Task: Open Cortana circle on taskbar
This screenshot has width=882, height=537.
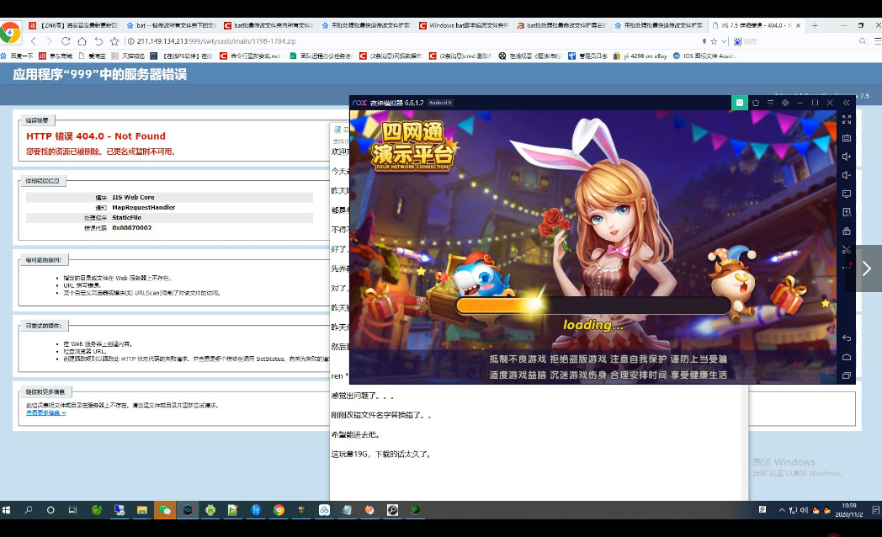Action: [x=50, y=510]
